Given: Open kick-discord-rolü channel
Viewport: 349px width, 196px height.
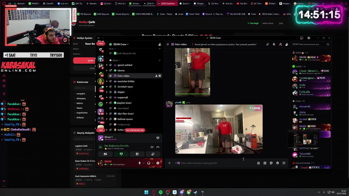Looking at the screenshot, I should (x=135, y=53).
